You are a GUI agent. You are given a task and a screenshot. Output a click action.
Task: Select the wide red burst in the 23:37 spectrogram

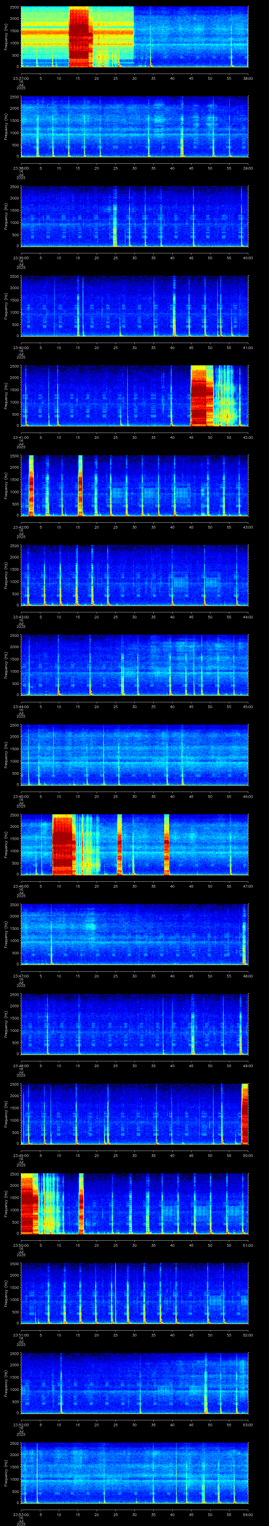pyautogui.click(x=80, y=37)
